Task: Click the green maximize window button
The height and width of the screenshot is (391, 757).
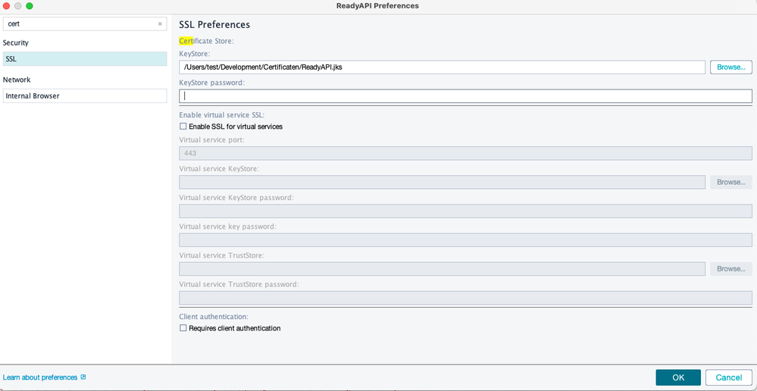Action: [x=30, y=6]
